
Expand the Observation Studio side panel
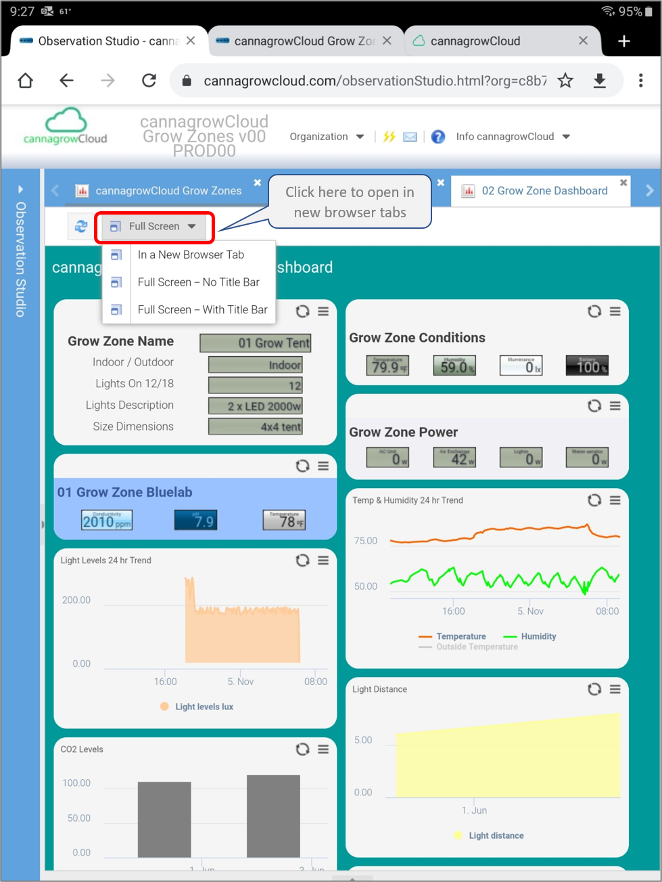click(x=20, y=190)
